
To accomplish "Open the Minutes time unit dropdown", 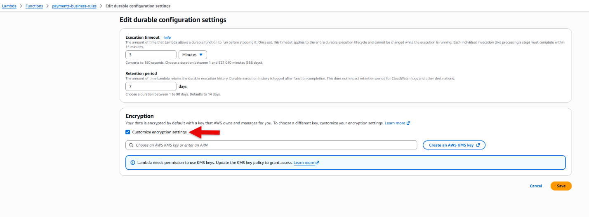I will [193, 55].
